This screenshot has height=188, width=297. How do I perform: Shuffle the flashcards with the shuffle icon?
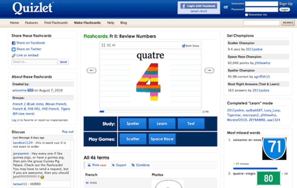108,45
